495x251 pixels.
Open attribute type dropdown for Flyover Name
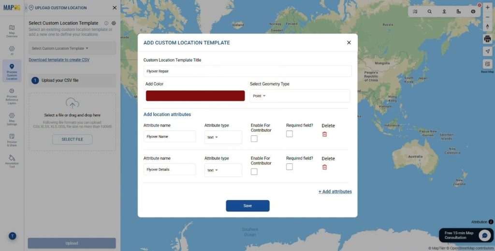pyautogui.click(x=223, y=137)
